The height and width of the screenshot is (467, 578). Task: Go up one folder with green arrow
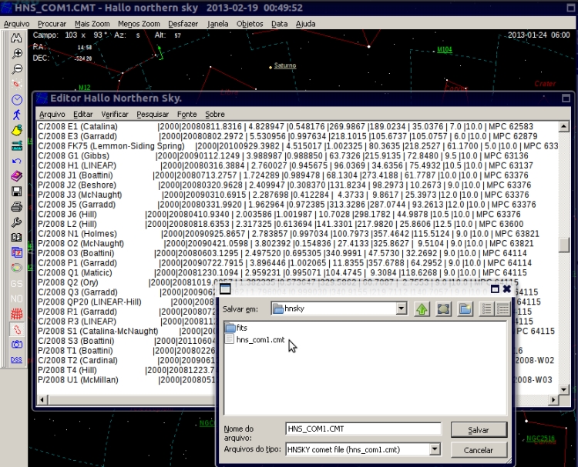click(422, 309)
